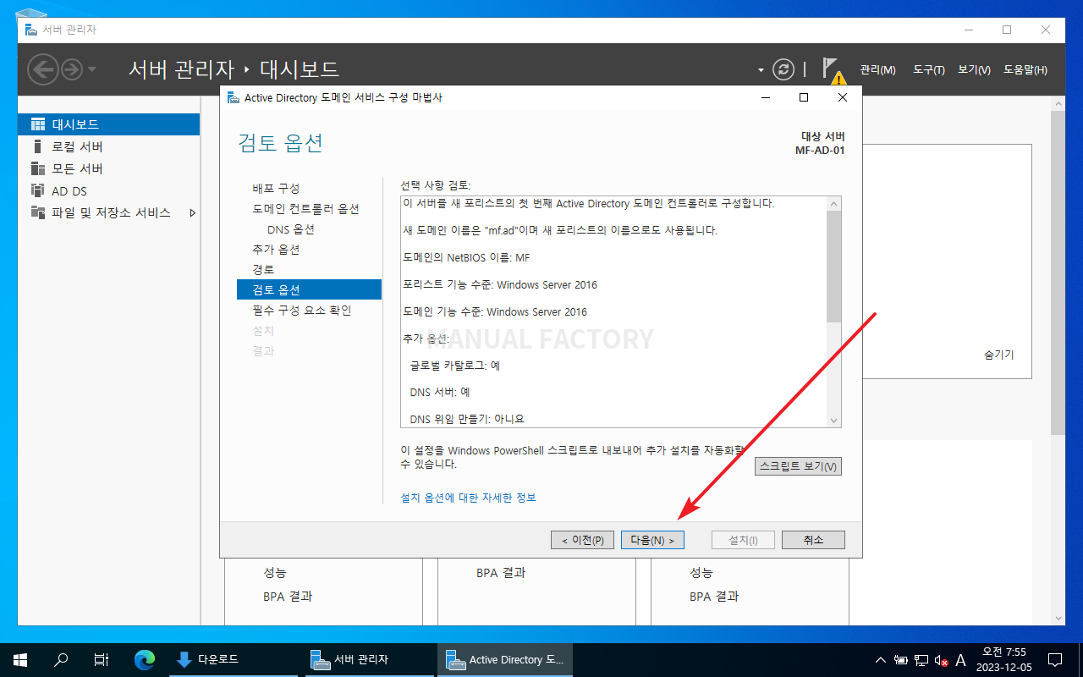Click the IME language indicator A
Viewport: 1083px width, 677px height.
pos(960,660)
